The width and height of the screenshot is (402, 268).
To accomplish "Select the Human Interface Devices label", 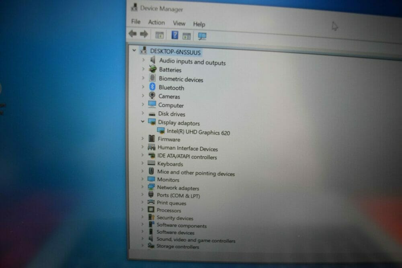I will pos(188,149).
